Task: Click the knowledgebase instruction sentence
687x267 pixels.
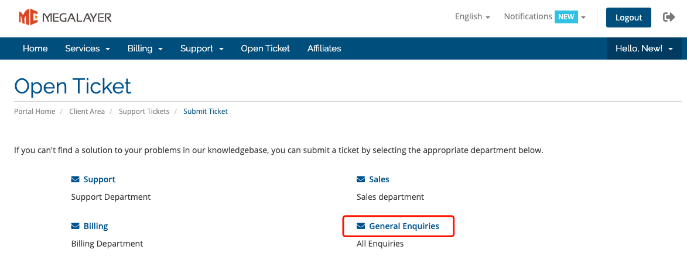Action: [279, 150]
